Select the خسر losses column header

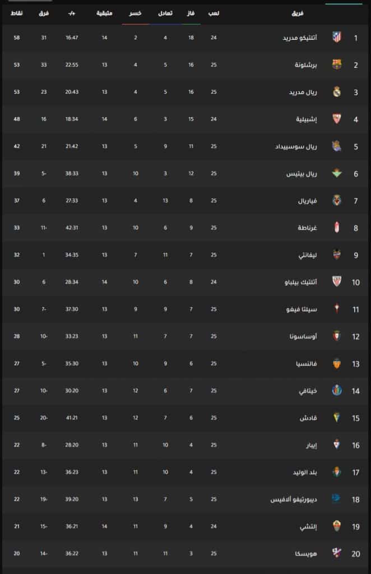click(136, 13)
